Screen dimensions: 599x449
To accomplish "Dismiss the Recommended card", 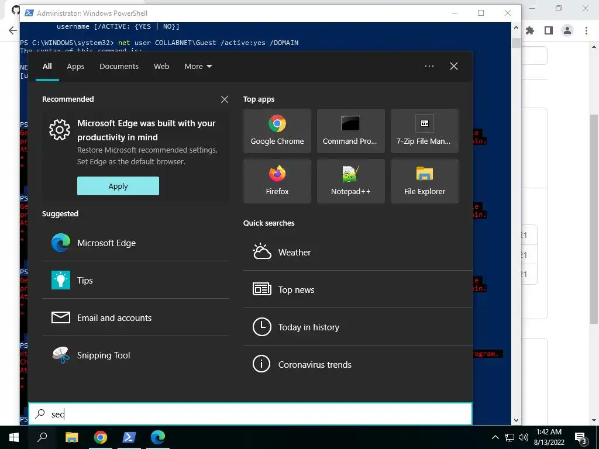I will pos(225,99).
